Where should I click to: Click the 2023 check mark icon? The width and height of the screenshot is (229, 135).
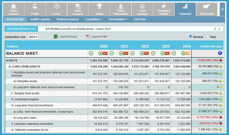coord(153,53)
